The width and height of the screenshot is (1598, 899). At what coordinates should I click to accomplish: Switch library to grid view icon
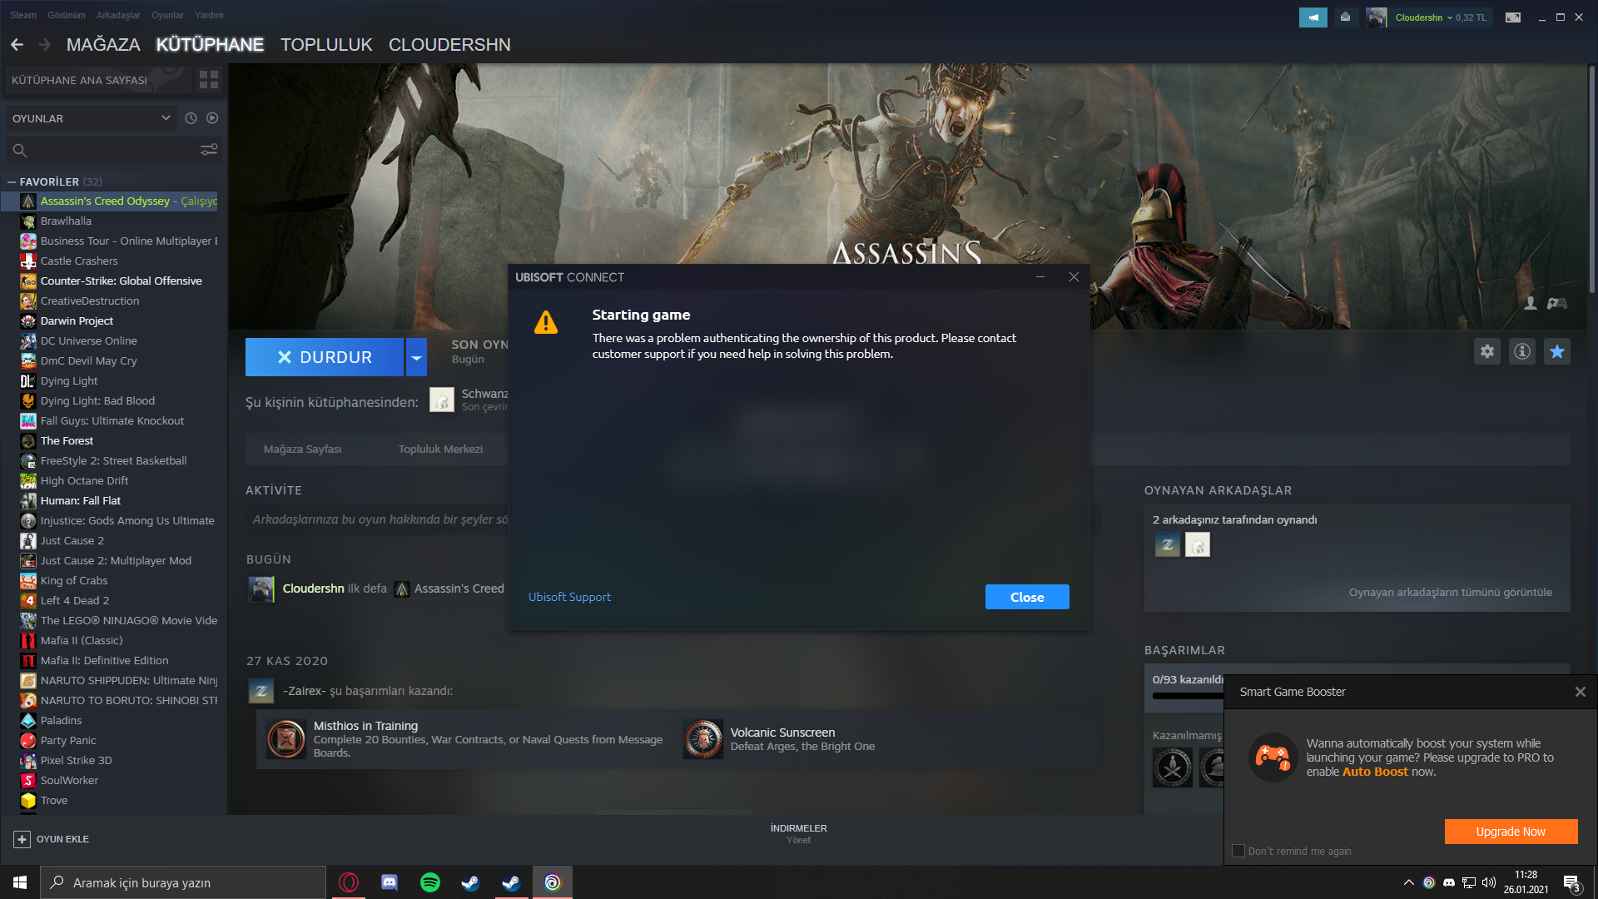point(209,80)
